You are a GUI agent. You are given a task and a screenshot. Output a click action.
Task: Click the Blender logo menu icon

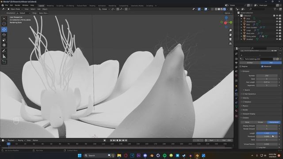[x=3, y=5]
